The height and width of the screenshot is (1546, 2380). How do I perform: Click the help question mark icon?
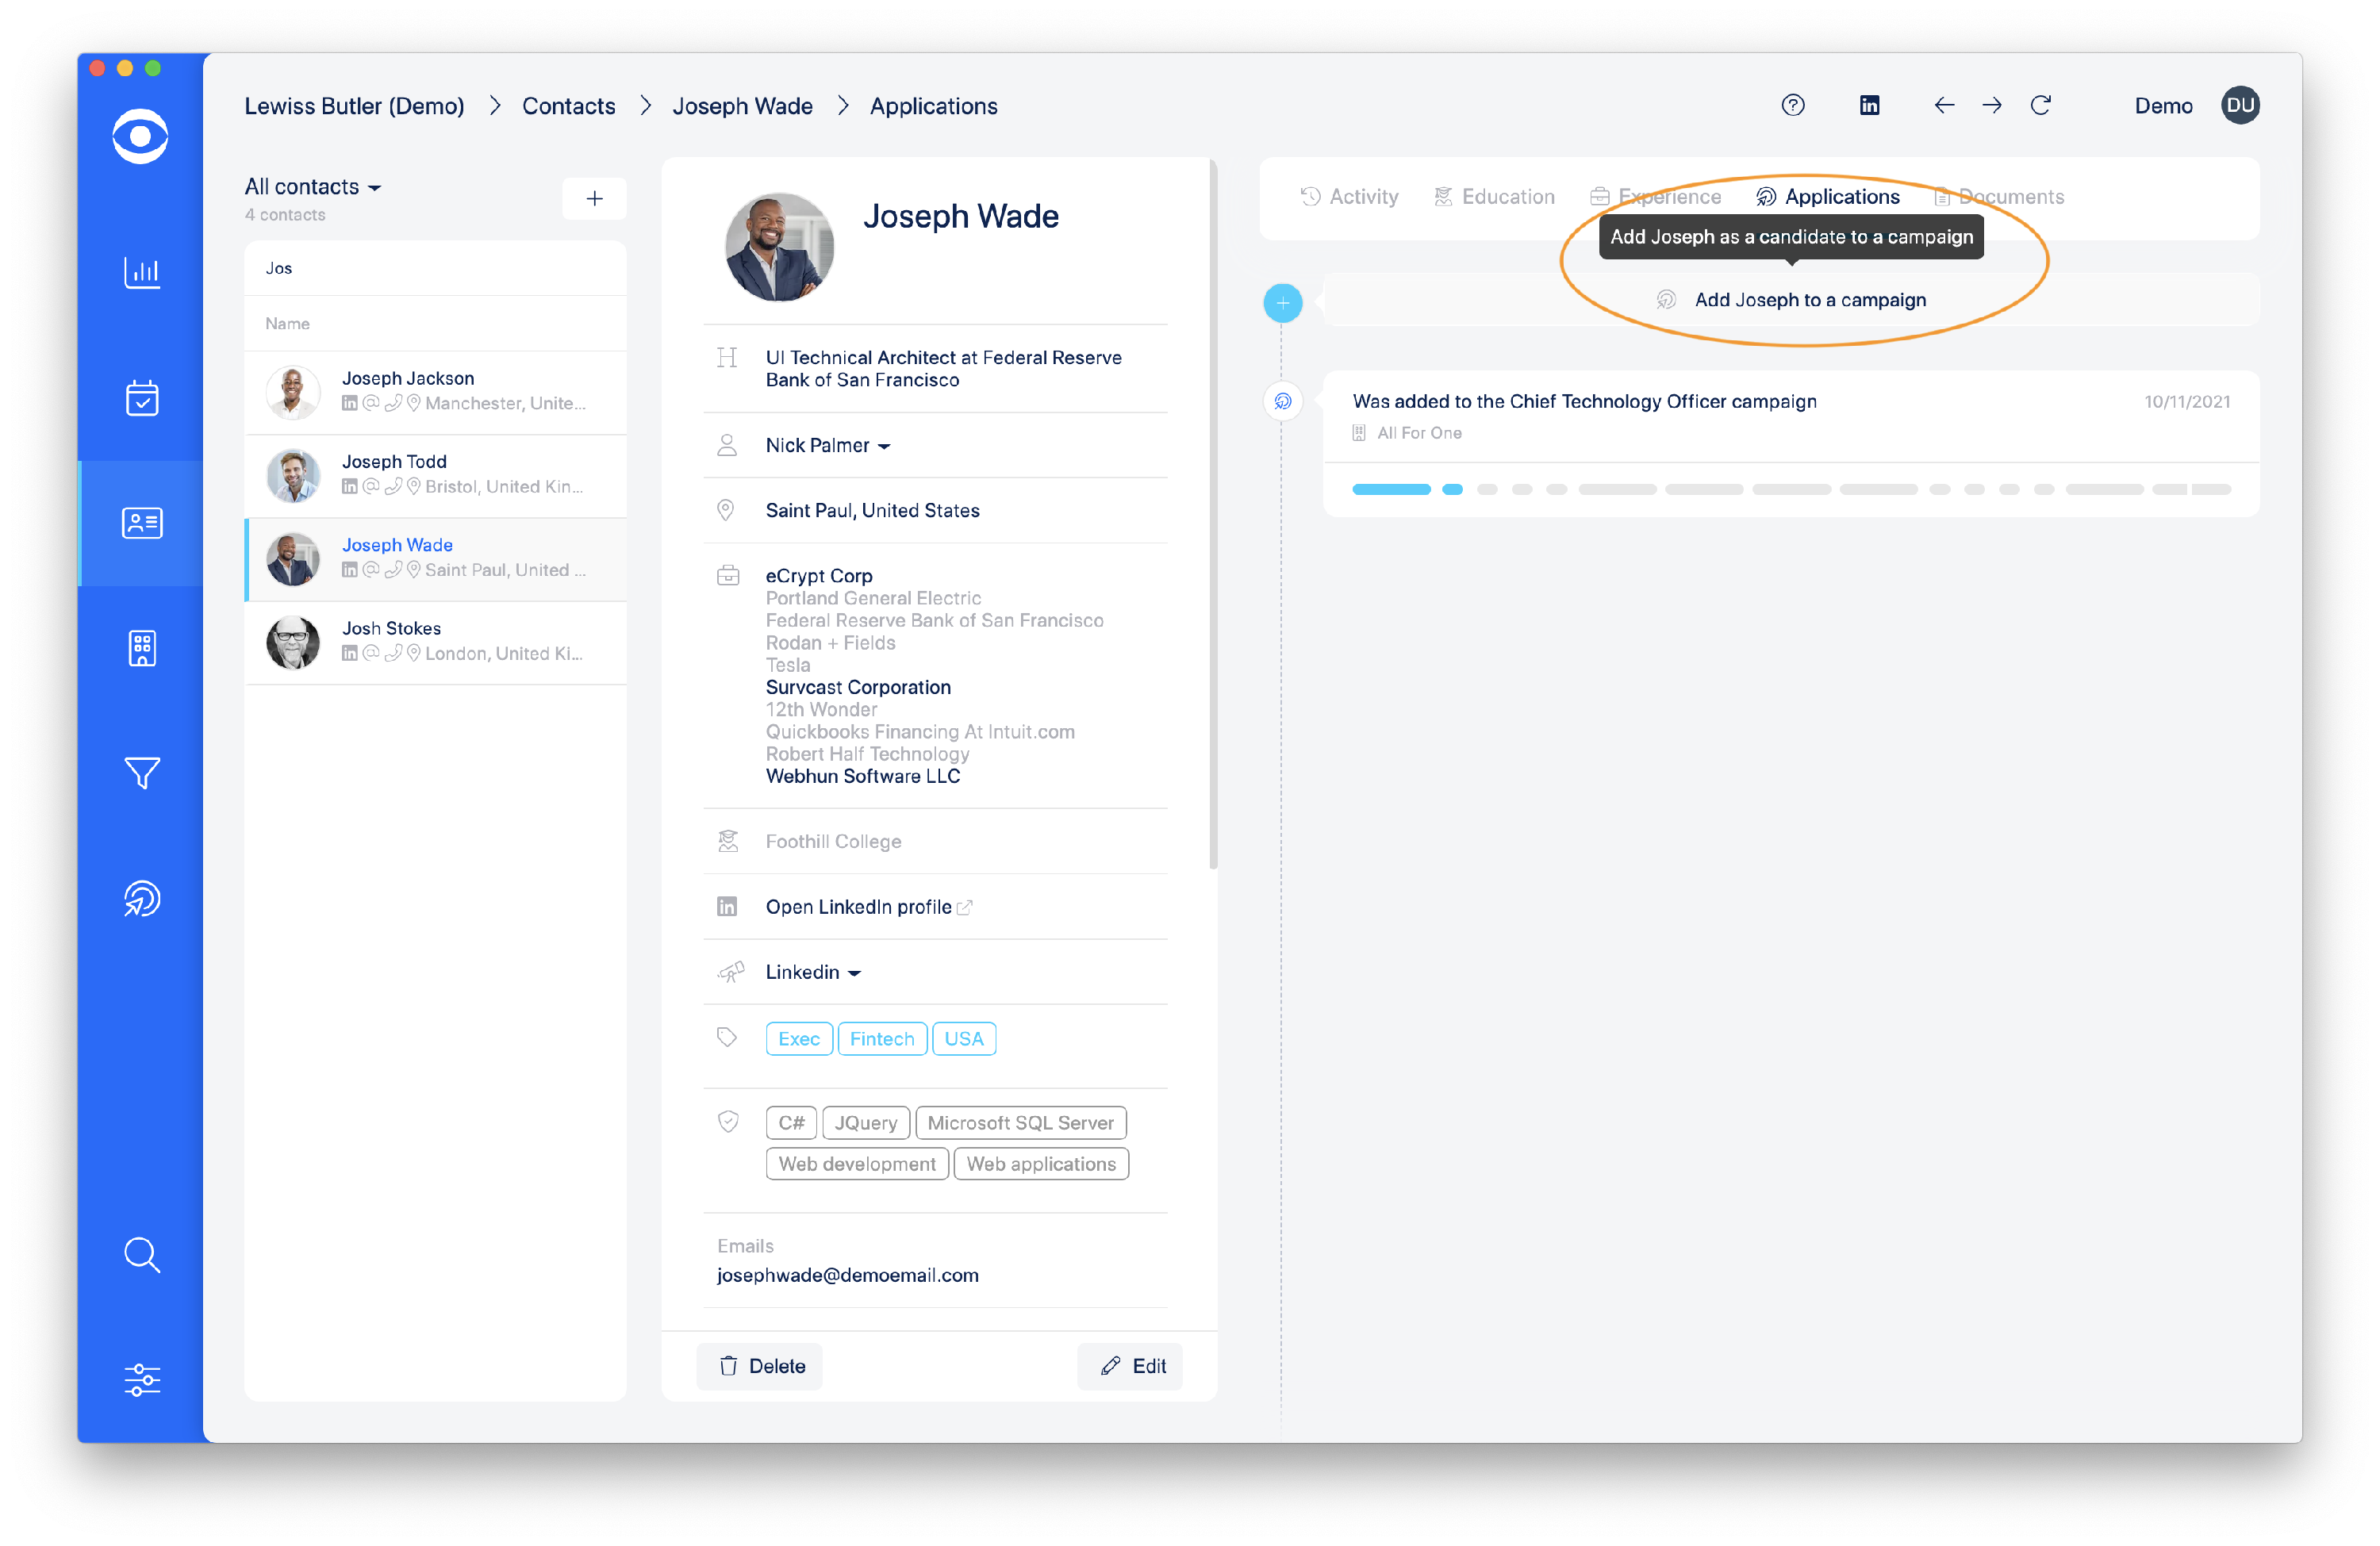click(1792, 106)
